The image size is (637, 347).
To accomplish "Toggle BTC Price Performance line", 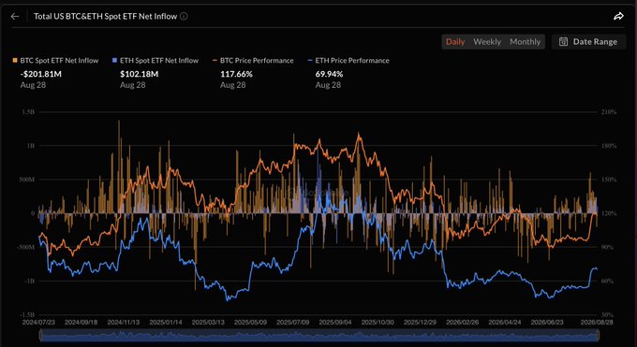I will click(253, 61).
